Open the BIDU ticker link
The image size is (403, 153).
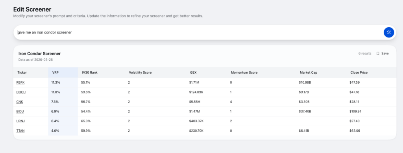point(20,112)
